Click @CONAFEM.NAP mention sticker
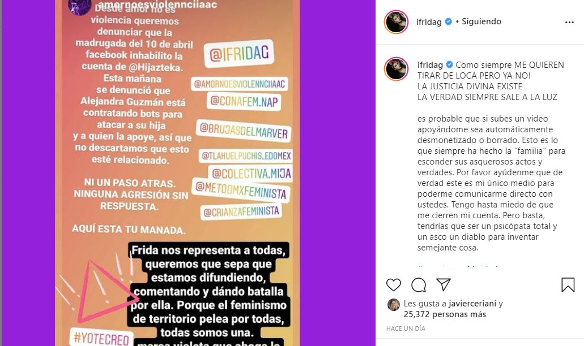584x346 pixels. (244, 101)
